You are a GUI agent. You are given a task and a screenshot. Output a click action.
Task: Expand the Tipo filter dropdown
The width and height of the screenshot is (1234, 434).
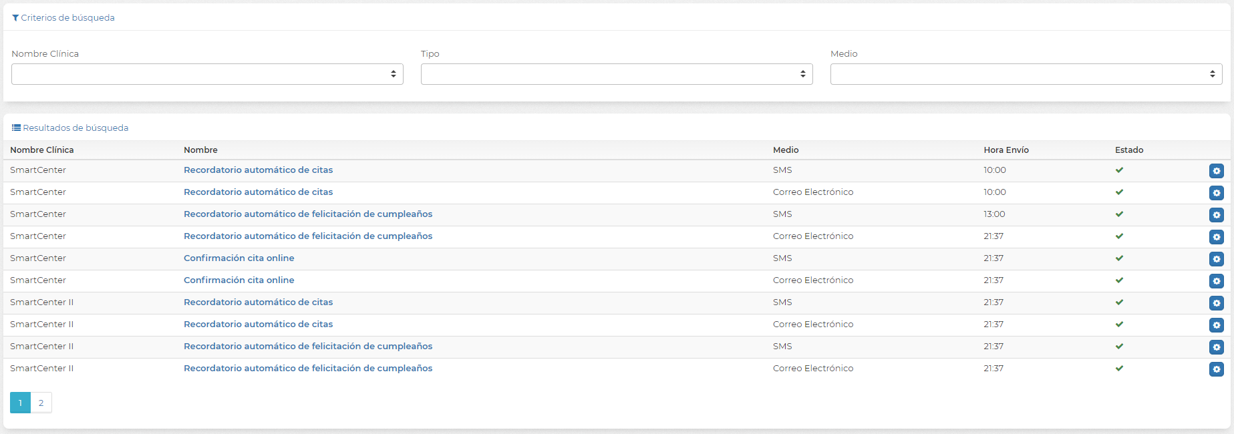click(x=616, y=74)
